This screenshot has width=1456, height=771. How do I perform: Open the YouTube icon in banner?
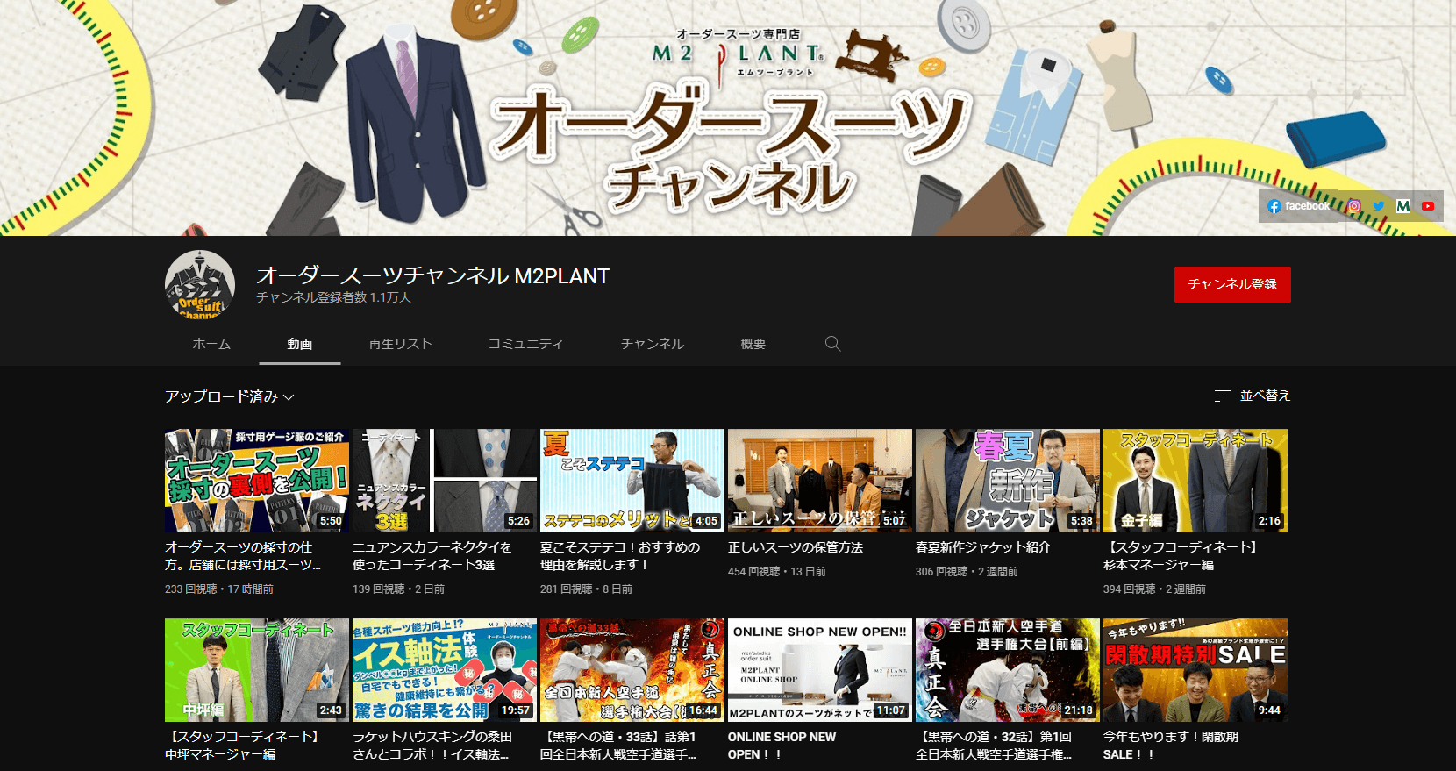(x=1428, y=206)
